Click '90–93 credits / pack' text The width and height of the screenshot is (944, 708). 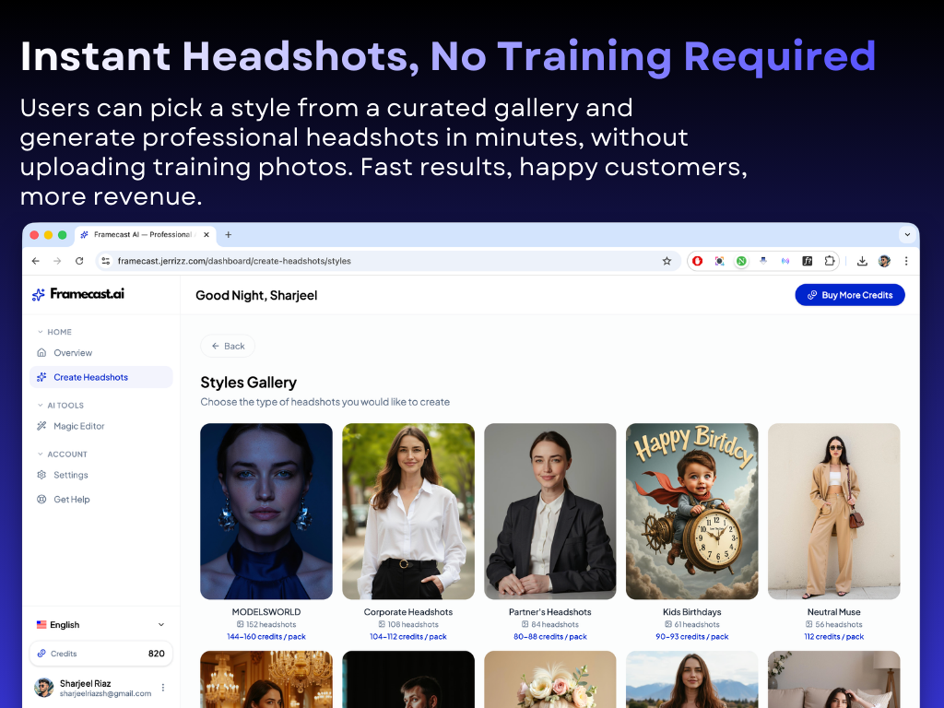(x=691, y=636)
